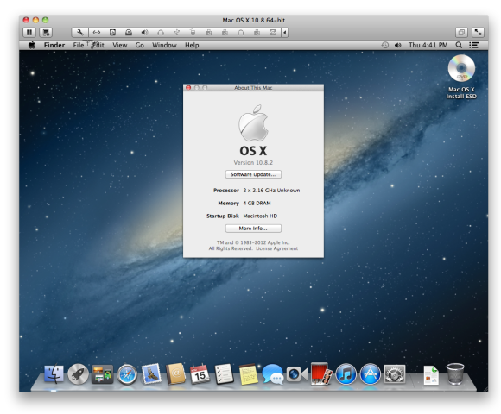Open the Documents stack in the Dock
The image size is (501, 414).
pyautogui.click(x=431, y=375)
